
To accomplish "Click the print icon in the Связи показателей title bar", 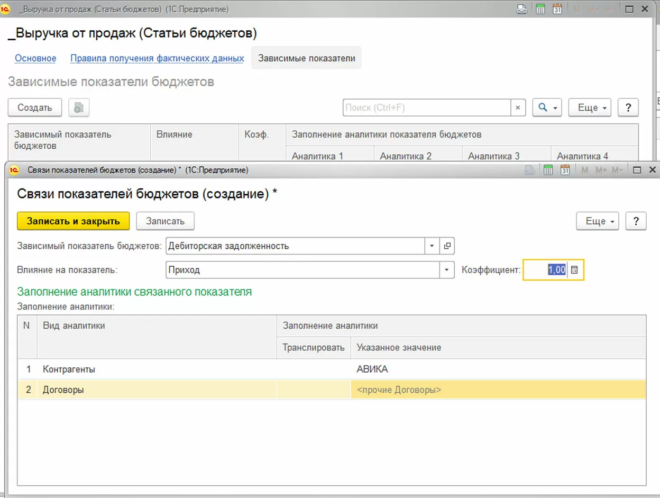I will point(530,170).
